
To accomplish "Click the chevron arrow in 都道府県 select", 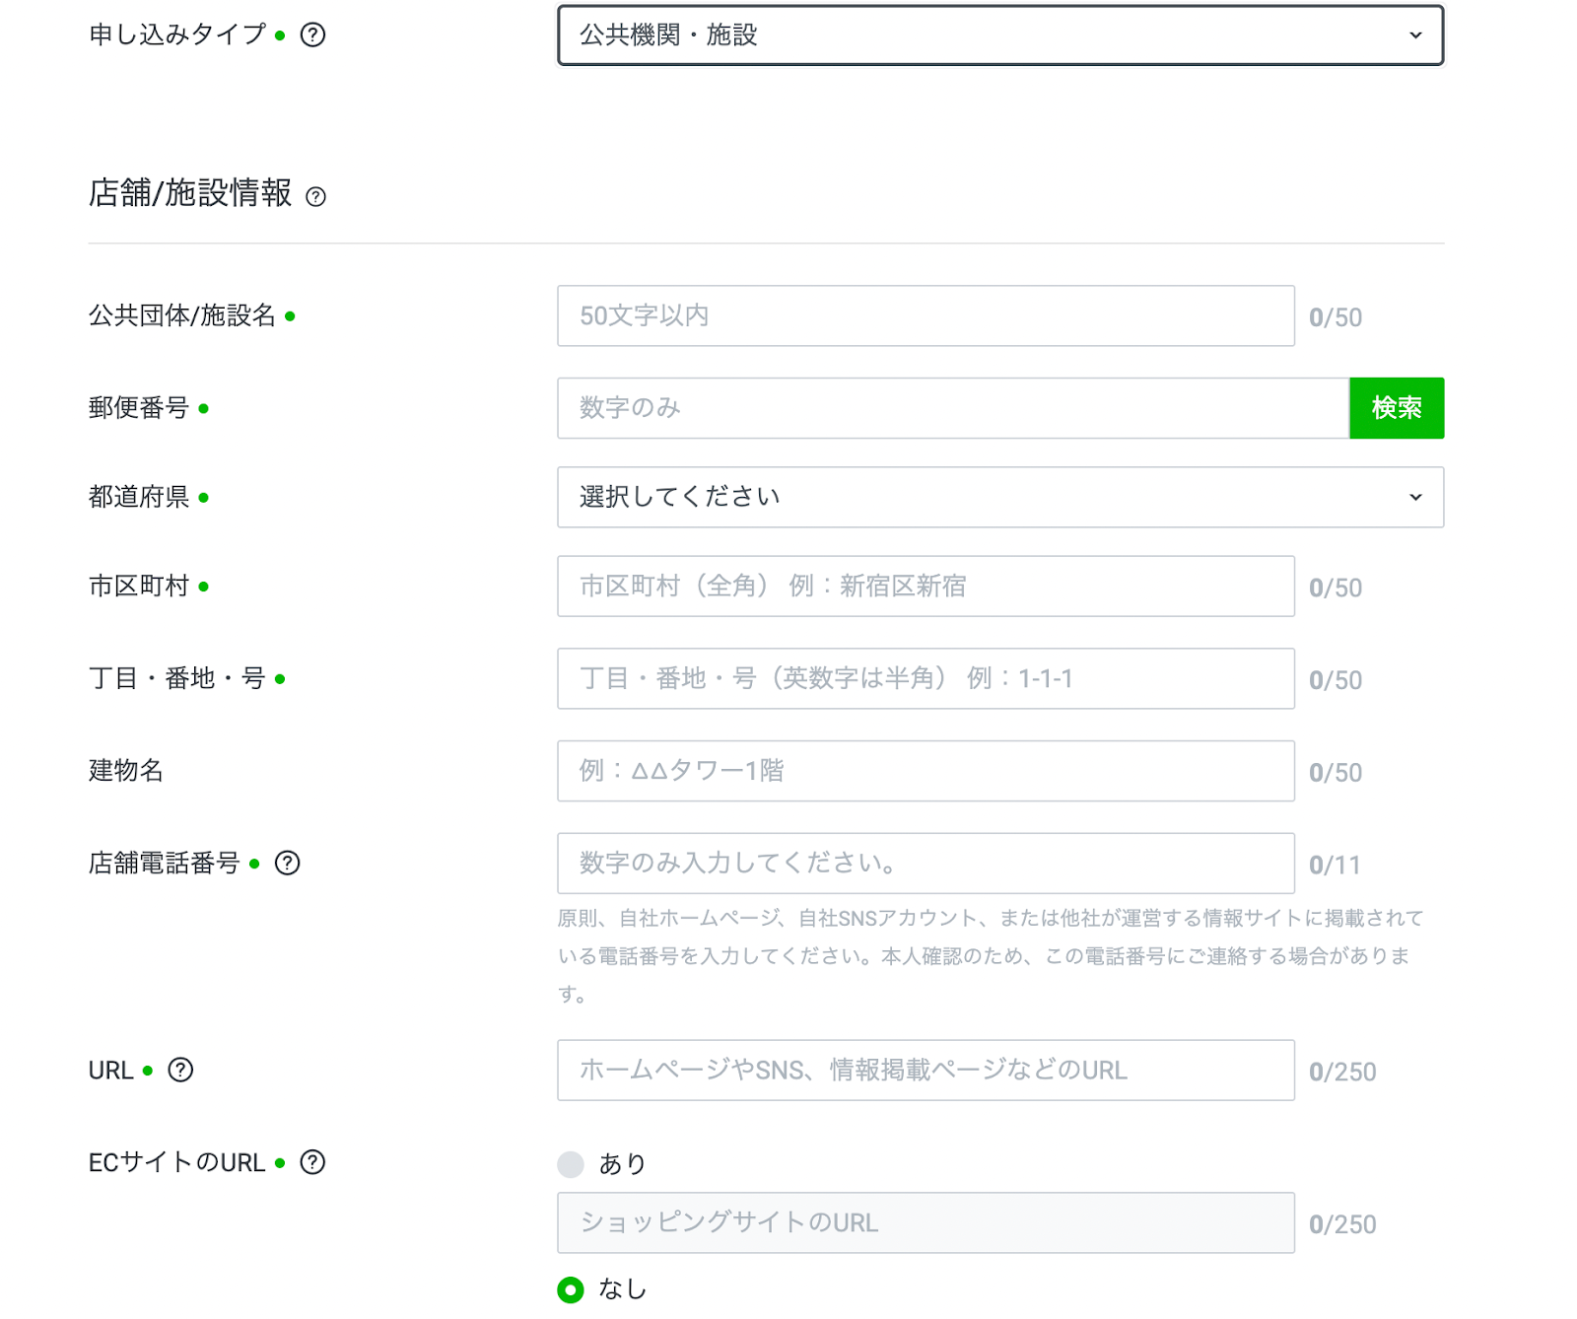I will coord(1415,497).
